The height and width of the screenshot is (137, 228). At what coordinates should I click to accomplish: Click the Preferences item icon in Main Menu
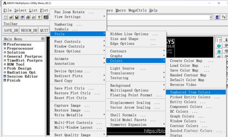tap(5, 44)
